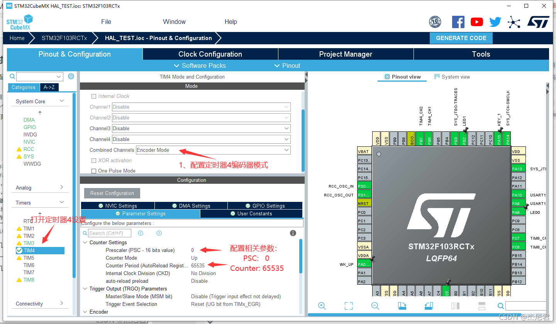The width and height of the screenshot is (556, 324).
Task: Click the ST logo icon
Action: [x=538, y=22]
